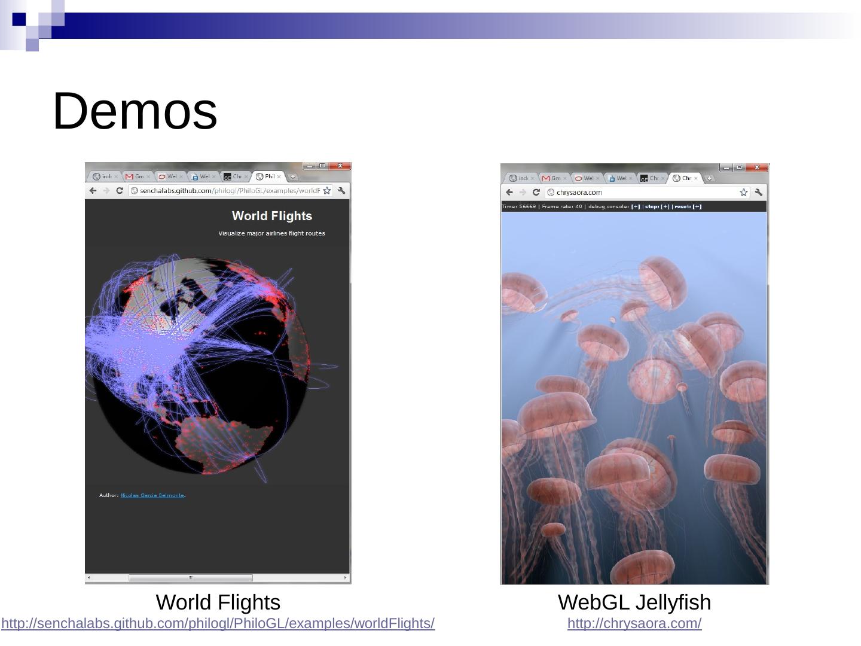Image resolution: width=861 pixels, height=646 pixels.
Task: Reload the World Flights page
Action: 120,191
